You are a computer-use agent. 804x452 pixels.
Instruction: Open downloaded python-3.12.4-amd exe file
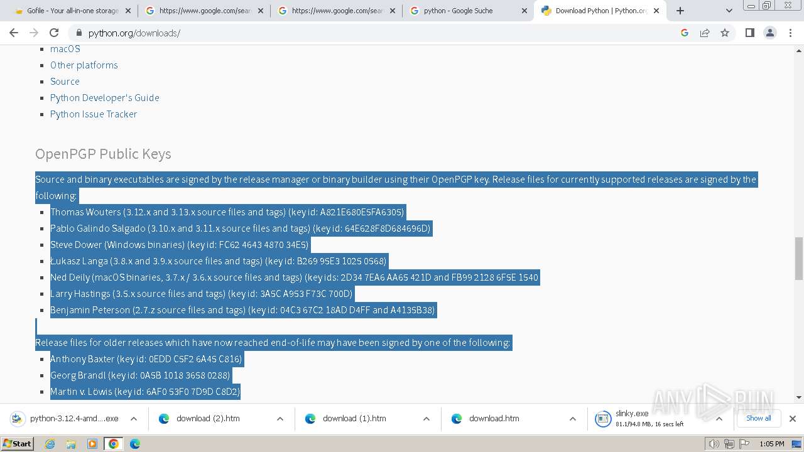66,419
